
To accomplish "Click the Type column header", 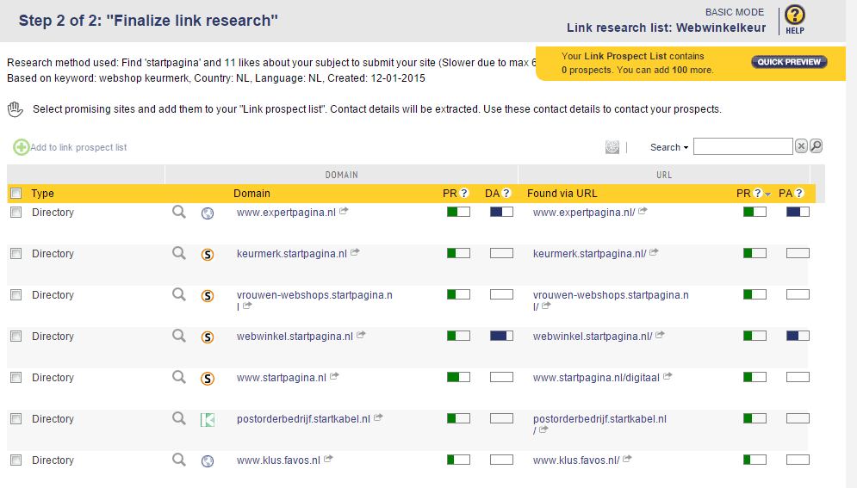I will point(43,194).
